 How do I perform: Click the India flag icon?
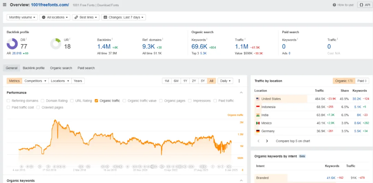tap(258, 115)
